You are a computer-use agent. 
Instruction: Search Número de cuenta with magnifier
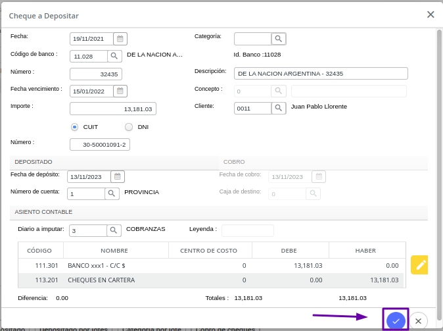(x=112, y=193)
